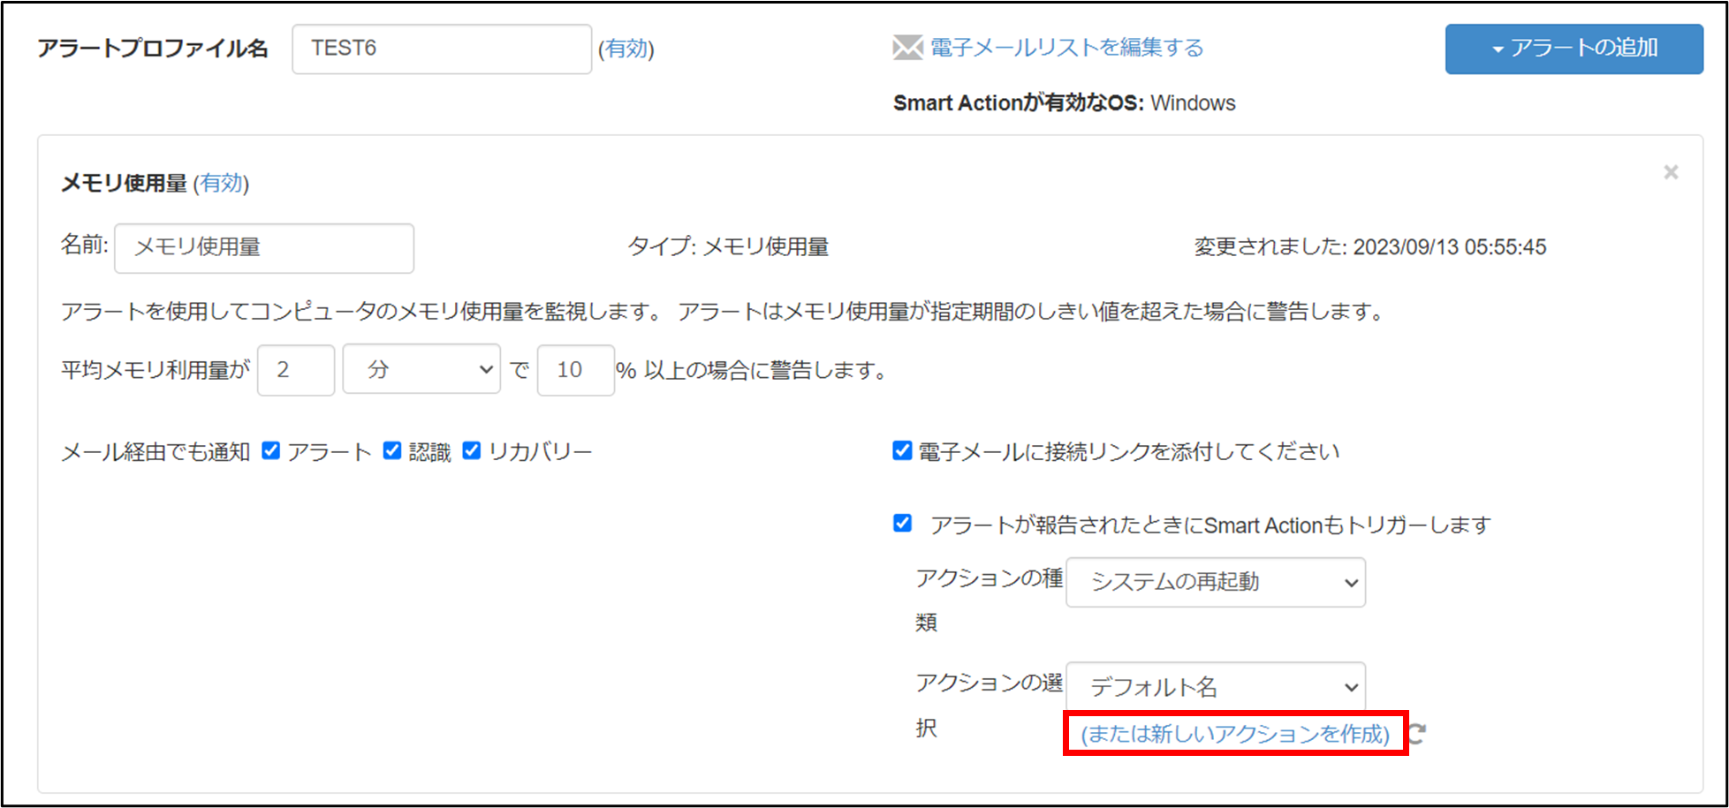The height and width of the screenshot is (808, 1729).
Task: Click the Smart Actionが有効なOS: Windows text
Action: coord(1064,103)
